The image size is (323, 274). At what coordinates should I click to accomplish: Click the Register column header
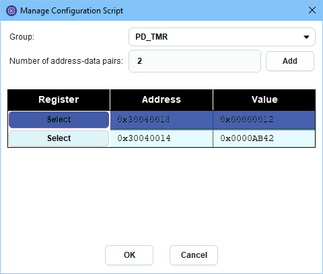coord(59,99)
